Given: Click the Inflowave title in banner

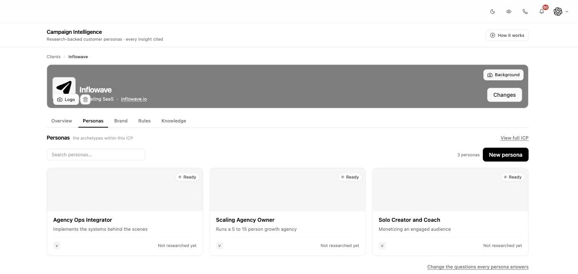Looking at the screenshot, I should pos(96,90).
